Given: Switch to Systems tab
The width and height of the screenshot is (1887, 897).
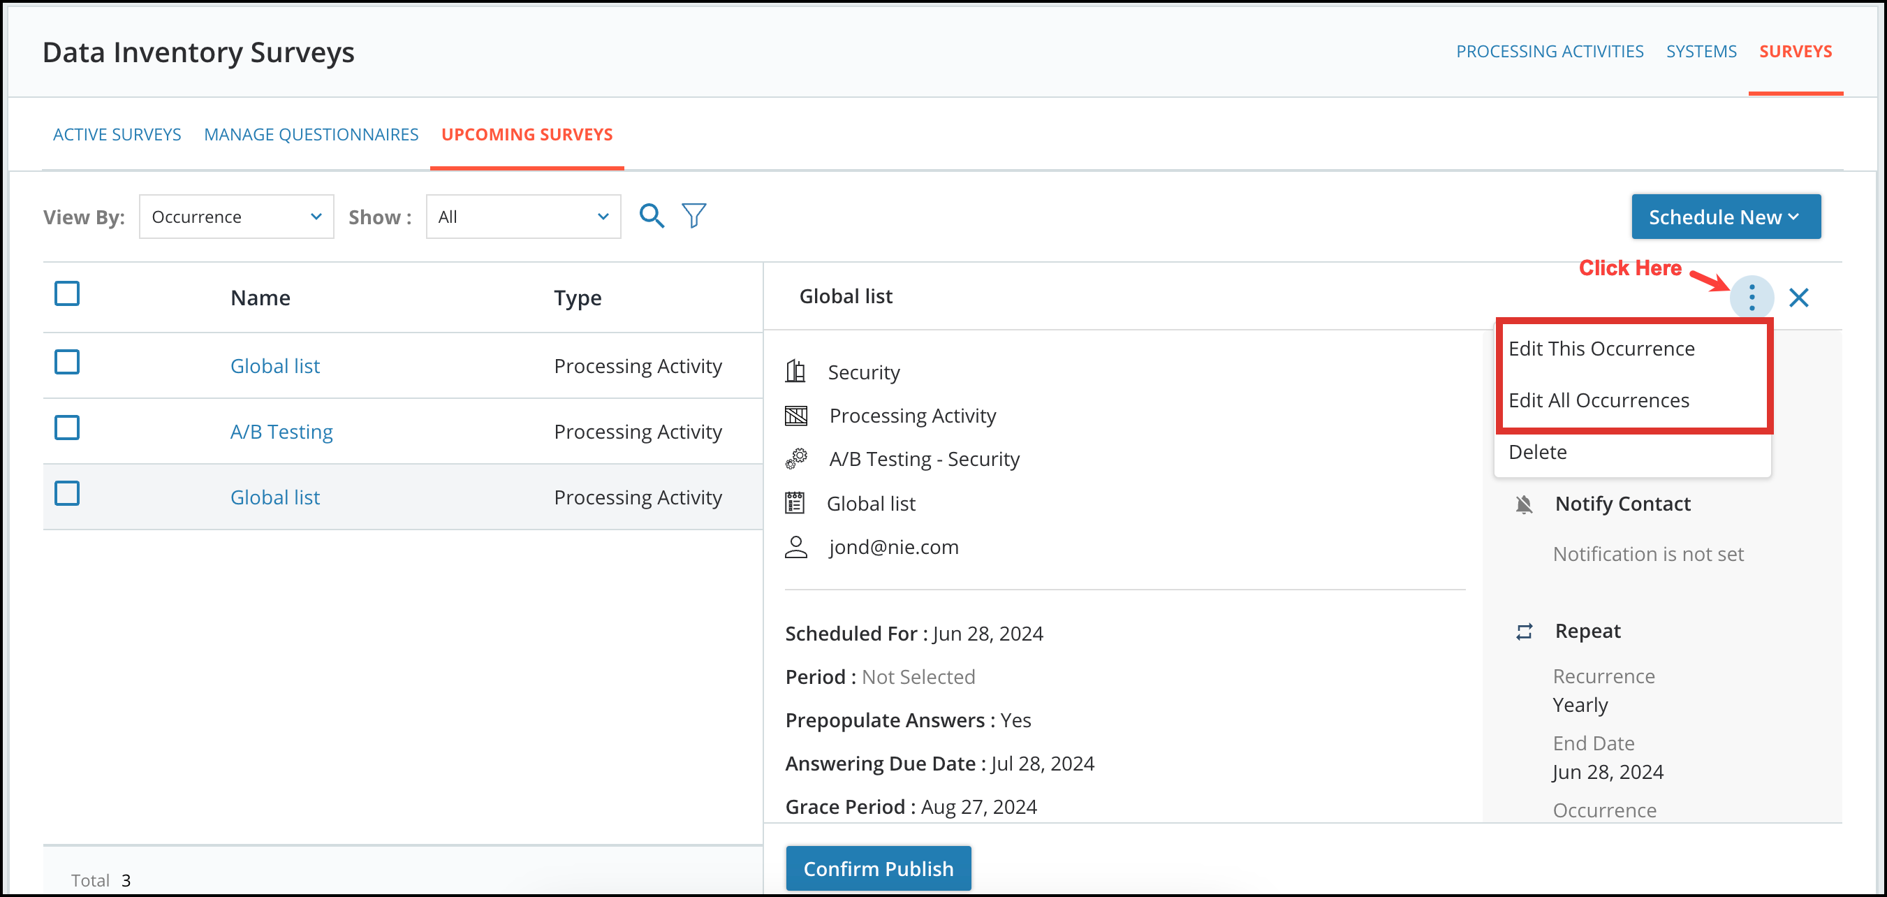Looking at the screenshot, I should click(1701, 51).
